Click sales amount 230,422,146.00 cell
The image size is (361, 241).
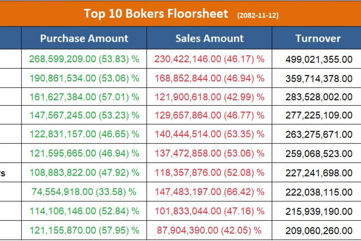pos(209,59)
